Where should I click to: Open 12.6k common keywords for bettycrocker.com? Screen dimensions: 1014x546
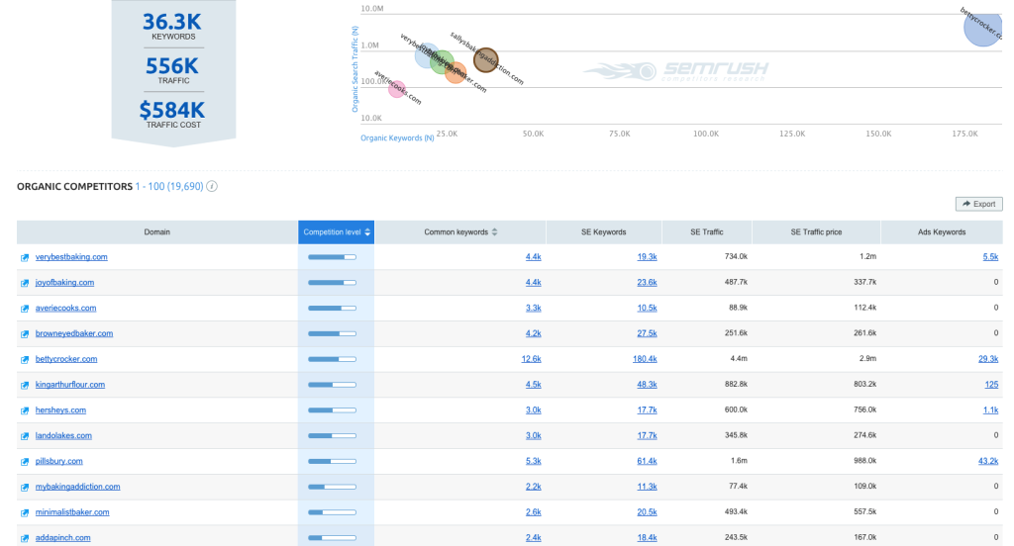point(531,359)
